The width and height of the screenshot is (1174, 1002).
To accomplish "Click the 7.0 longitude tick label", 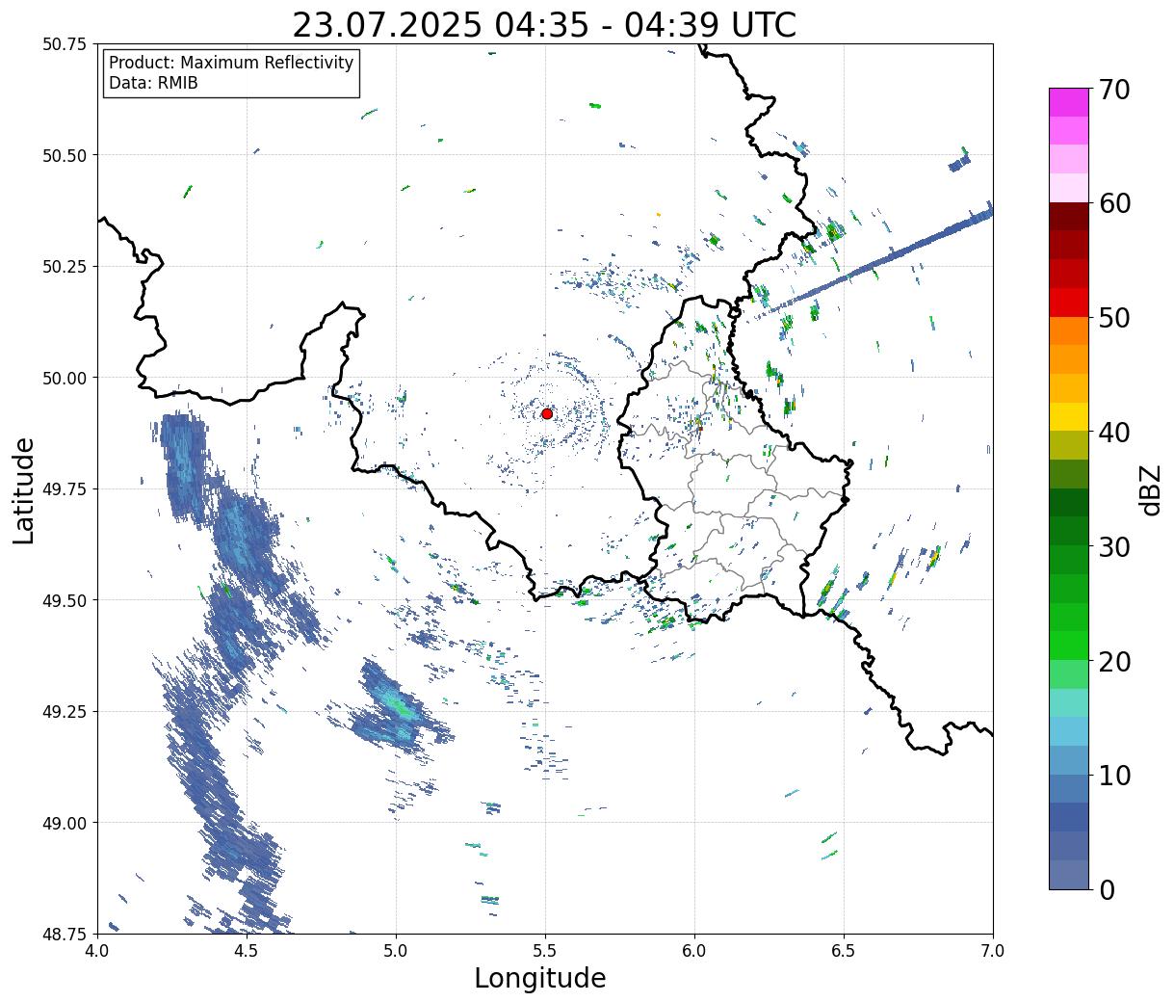I will 993,951.
